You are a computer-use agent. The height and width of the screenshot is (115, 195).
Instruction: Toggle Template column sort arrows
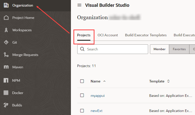168,81
